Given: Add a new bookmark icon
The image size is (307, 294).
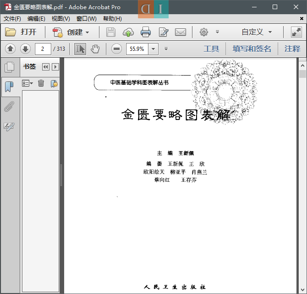Looking at the screenshot, I should pyautogui.click(x=54, y=84).
